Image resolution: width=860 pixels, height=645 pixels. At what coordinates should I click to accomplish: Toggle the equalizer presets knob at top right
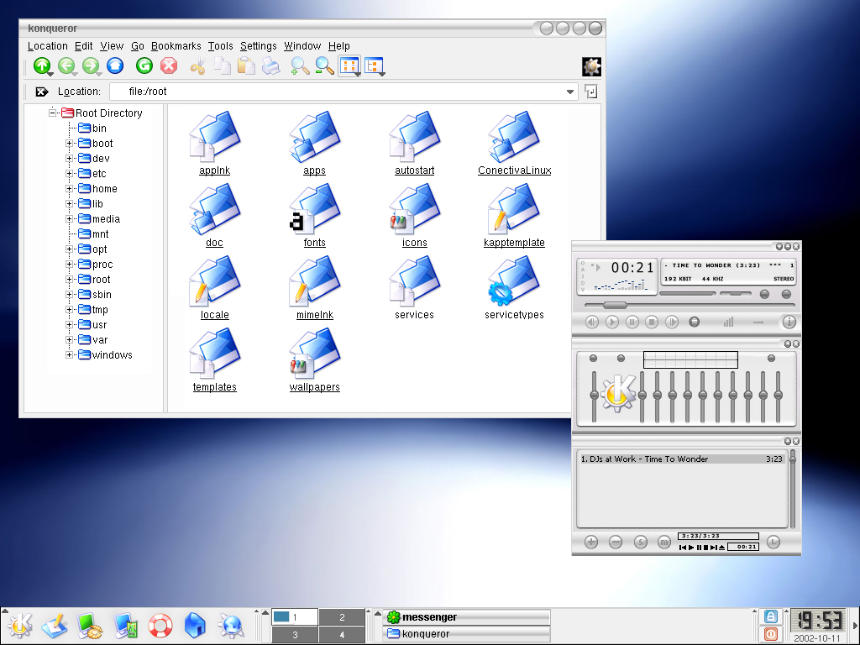point(771,358)
